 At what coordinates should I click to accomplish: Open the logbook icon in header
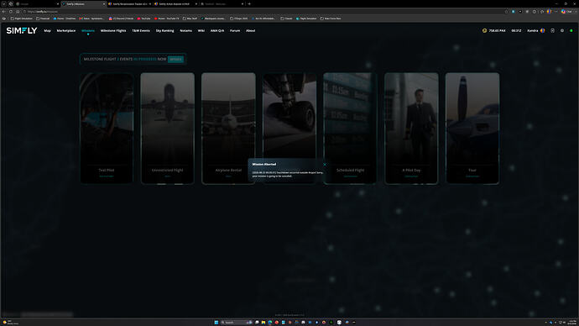(552, 31)
